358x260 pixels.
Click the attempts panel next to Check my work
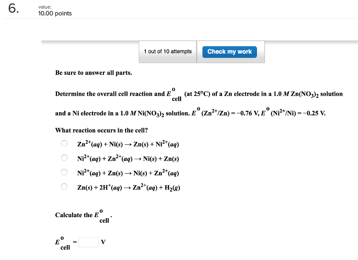(x=167, y=51)
